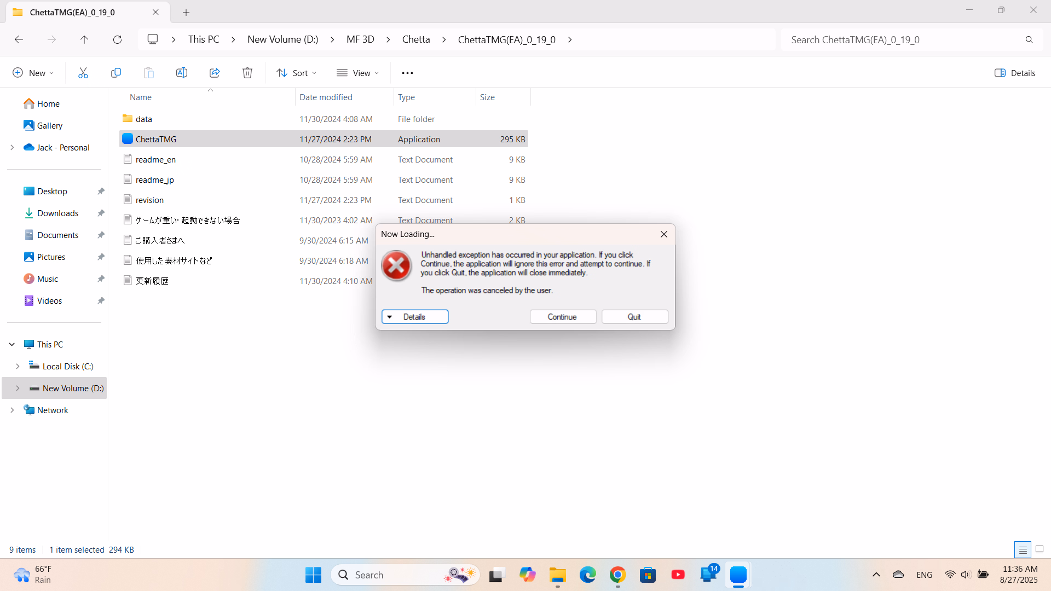Switch to details list view in status bar

[1023, 549]
